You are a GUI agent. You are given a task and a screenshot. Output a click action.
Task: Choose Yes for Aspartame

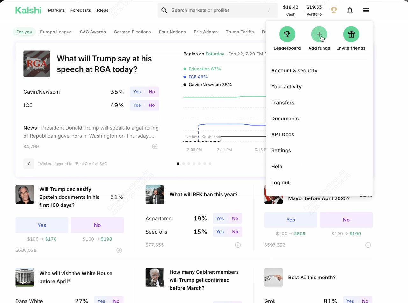point(220,219)
